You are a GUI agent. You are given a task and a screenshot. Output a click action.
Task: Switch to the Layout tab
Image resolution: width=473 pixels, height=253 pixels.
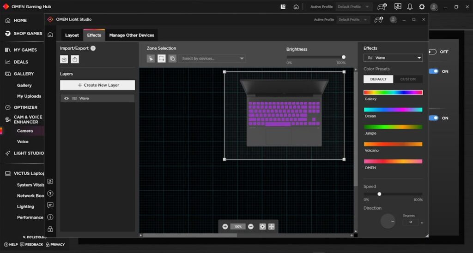(x=72, y=35)
